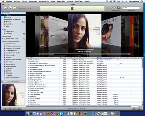The width and height of the screenshot is (145, 116).
Task: Open Finder from the Dock
Action: click(x=27, y=114)
